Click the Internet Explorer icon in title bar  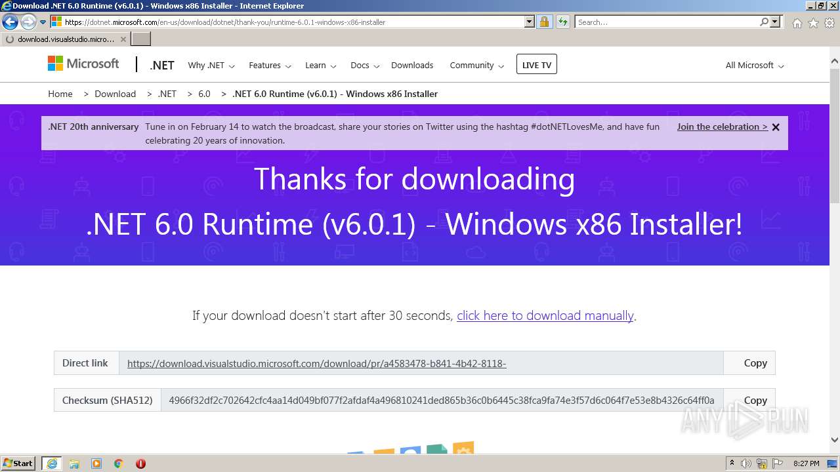pos(7,6)
